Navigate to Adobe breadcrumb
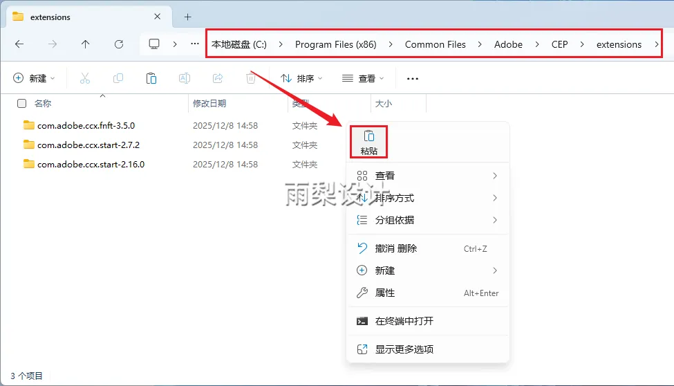Image resolution: width=674 pixels, height=386 pixels. tap(508, 44)
